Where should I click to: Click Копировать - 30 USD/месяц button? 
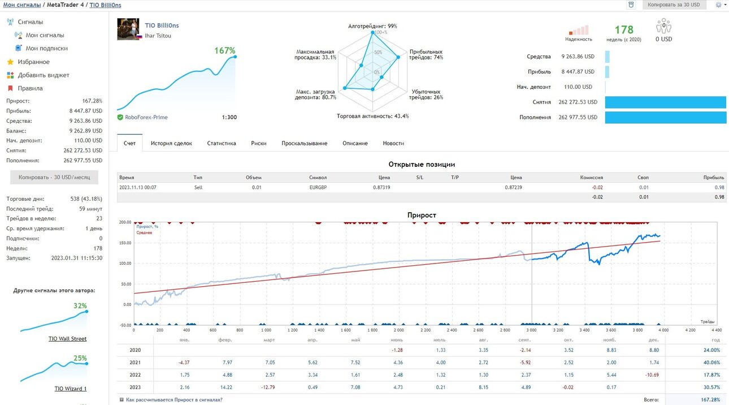pos(54,177)
